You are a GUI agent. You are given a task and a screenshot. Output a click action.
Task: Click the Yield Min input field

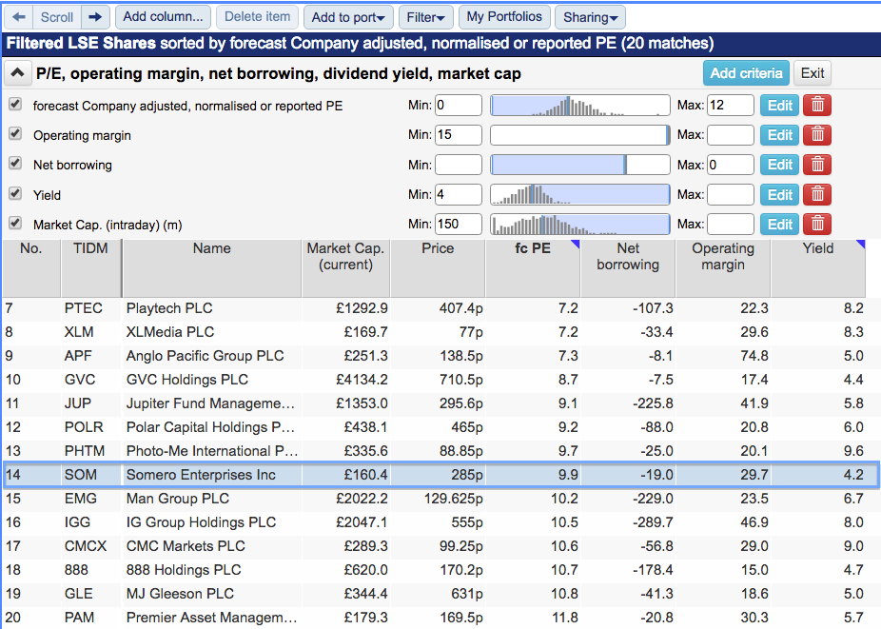tap(458, 194)
